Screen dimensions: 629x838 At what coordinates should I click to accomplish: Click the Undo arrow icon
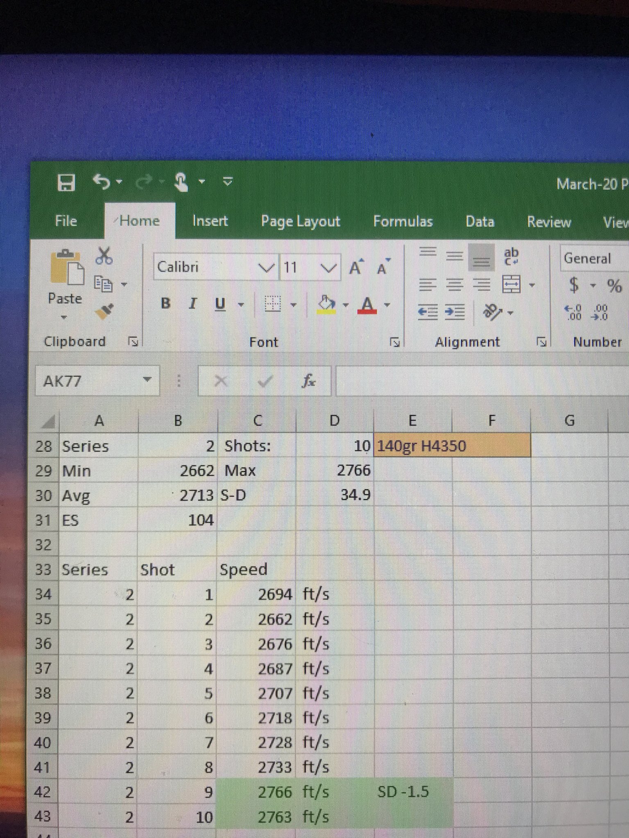(102, 182)
